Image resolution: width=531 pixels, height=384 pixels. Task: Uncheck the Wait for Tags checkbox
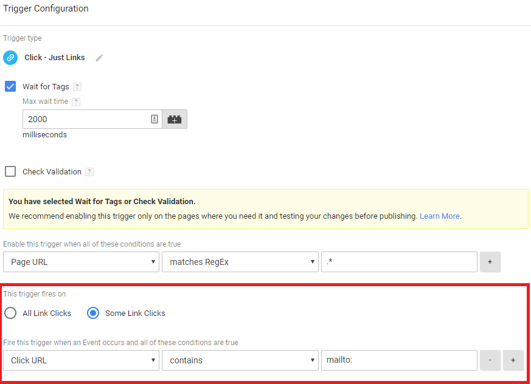[x=10, y=87]
